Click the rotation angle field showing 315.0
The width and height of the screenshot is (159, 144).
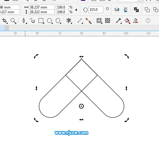pos(96,10)
